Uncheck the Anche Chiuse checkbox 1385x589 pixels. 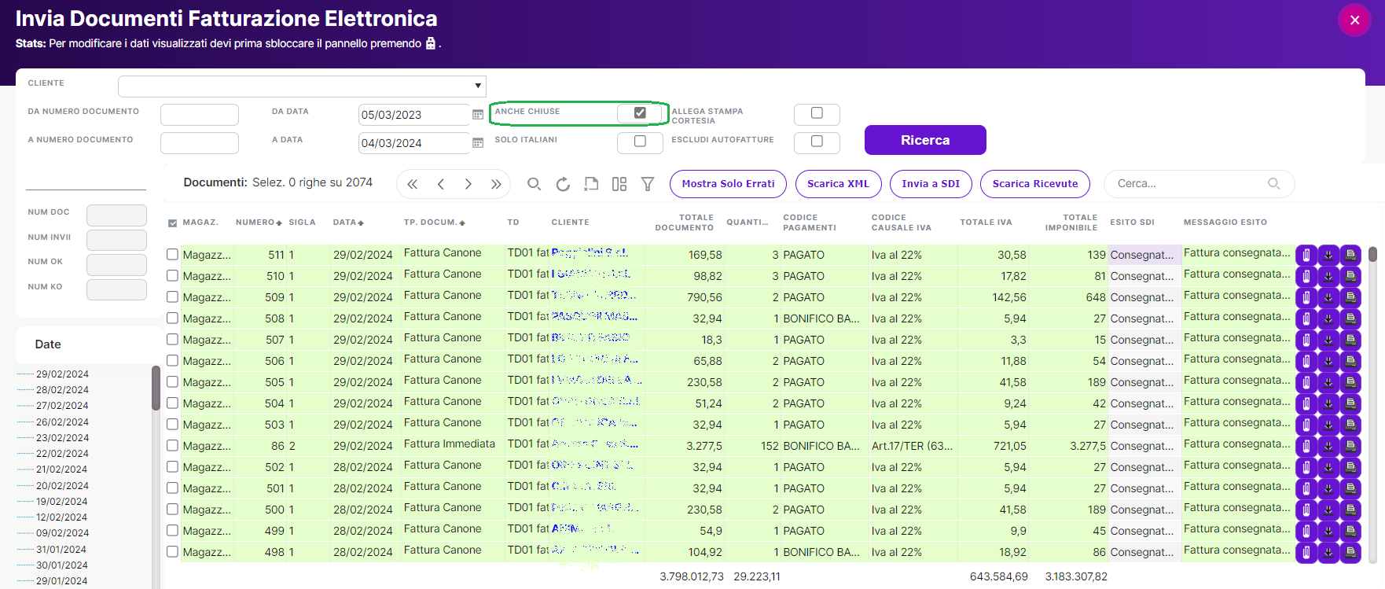[640, 113]
